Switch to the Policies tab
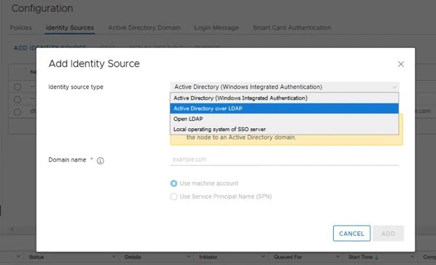The image size is (436, 265). (x=21, y=28)
